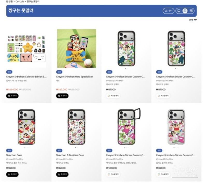Select second image dot on Shinchan Case
203x183 pixels.
click(x=26, y=147)
